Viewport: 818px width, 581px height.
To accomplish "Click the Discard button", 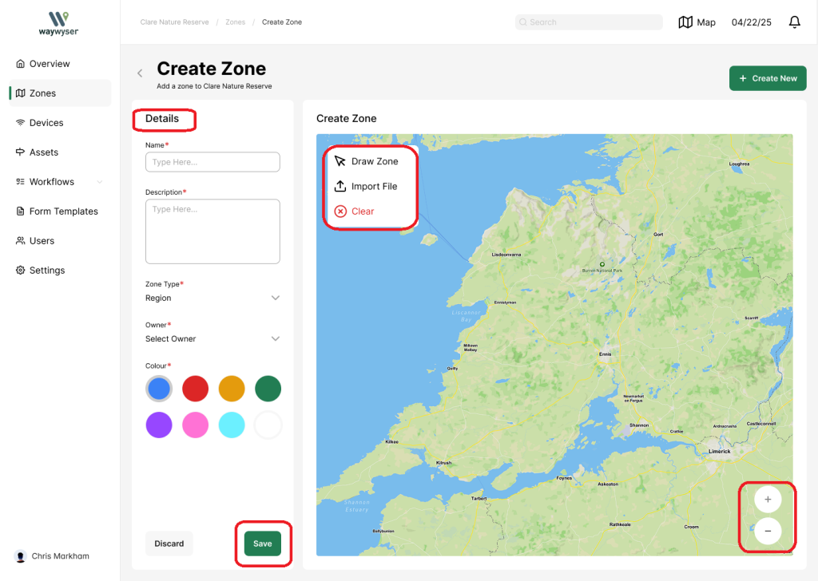I will 169,543.
